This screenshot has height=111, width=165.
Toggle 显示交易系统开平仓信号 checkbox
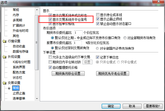50,20
